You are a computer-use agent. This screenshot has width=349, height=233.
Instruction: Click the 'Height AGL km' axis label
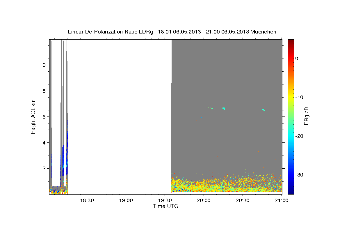pyautogui.click(x=33, y=116)
